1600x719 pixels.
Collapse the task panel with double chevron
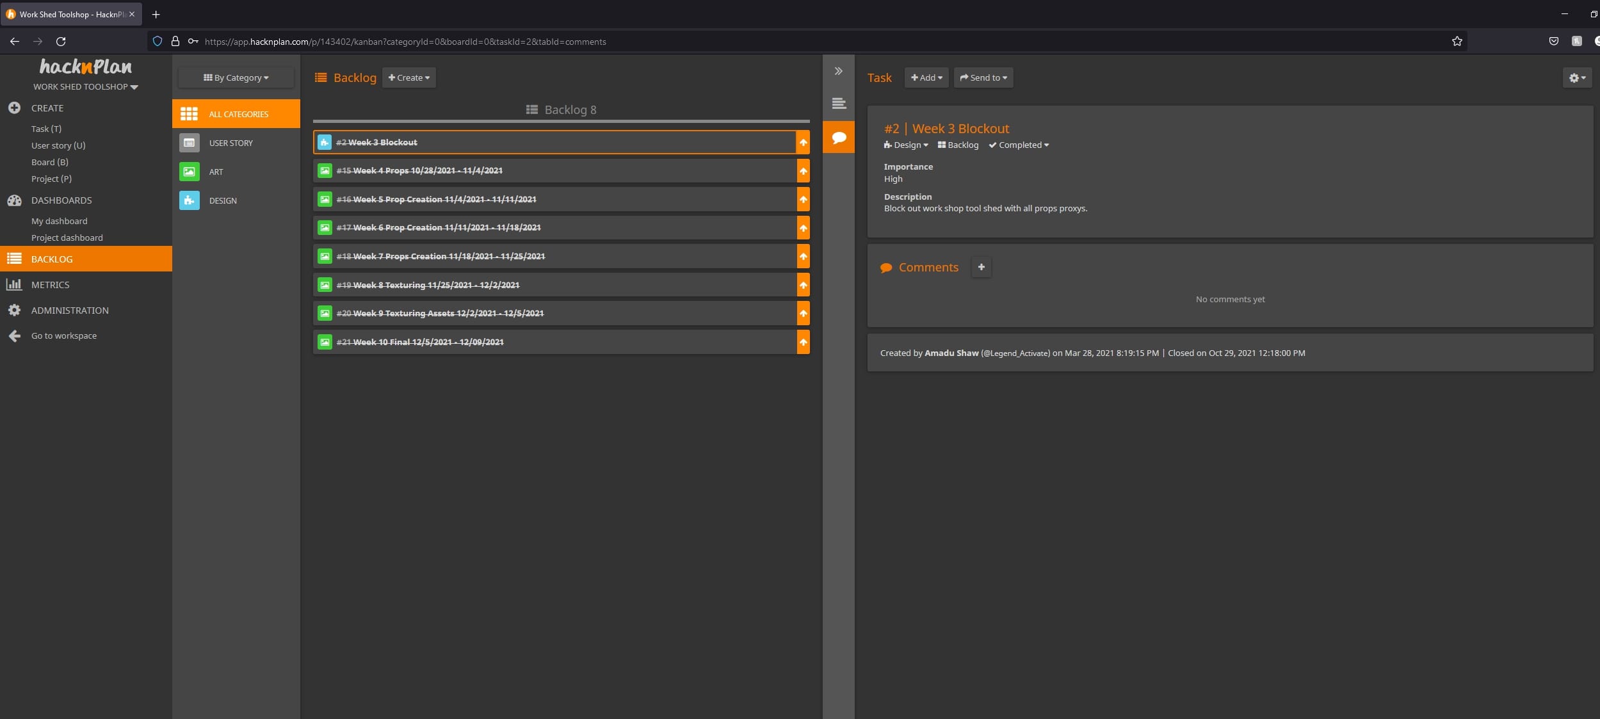(838, 71)
